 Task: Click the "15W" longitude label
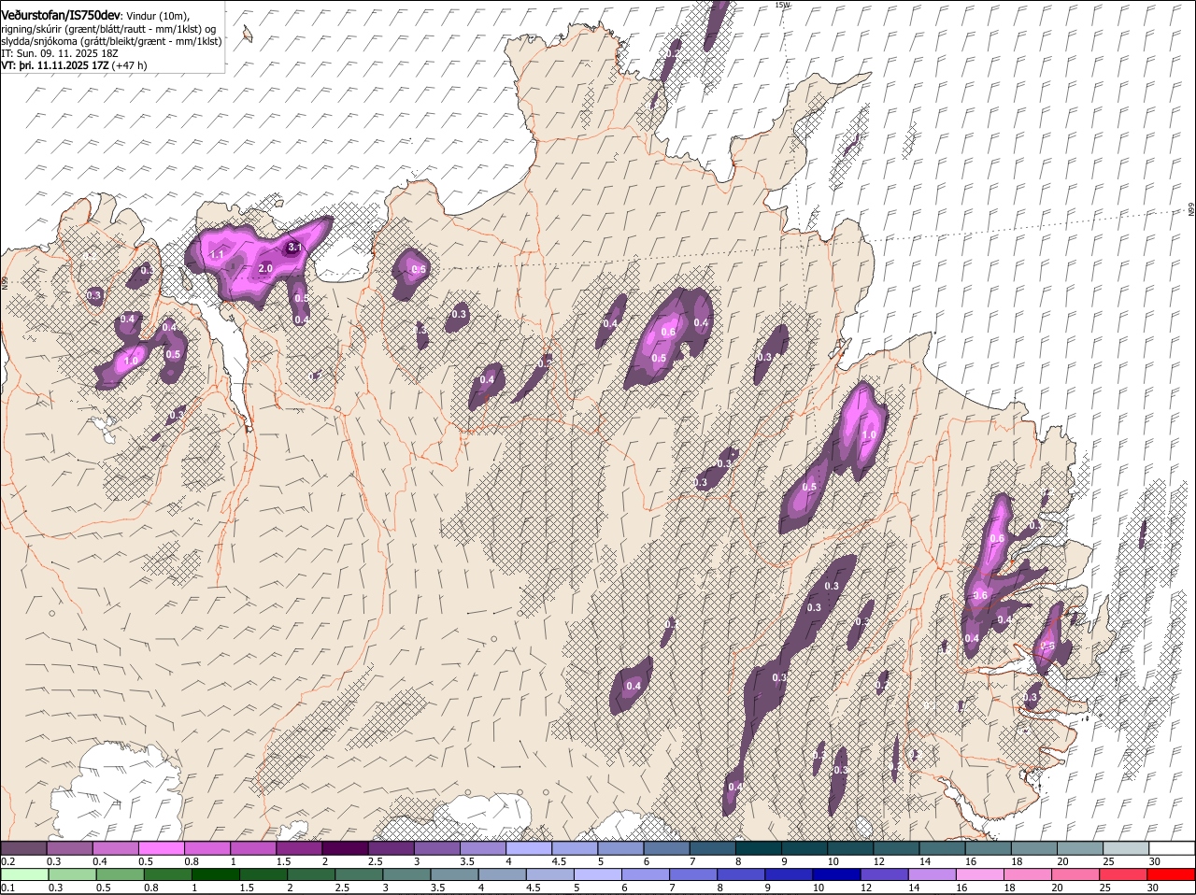tap(782, 5)
